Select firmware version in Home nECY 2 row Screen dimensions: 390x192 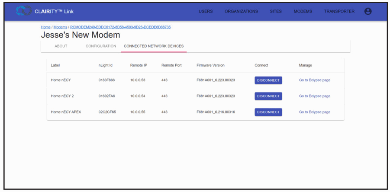(x=216, y=96)
